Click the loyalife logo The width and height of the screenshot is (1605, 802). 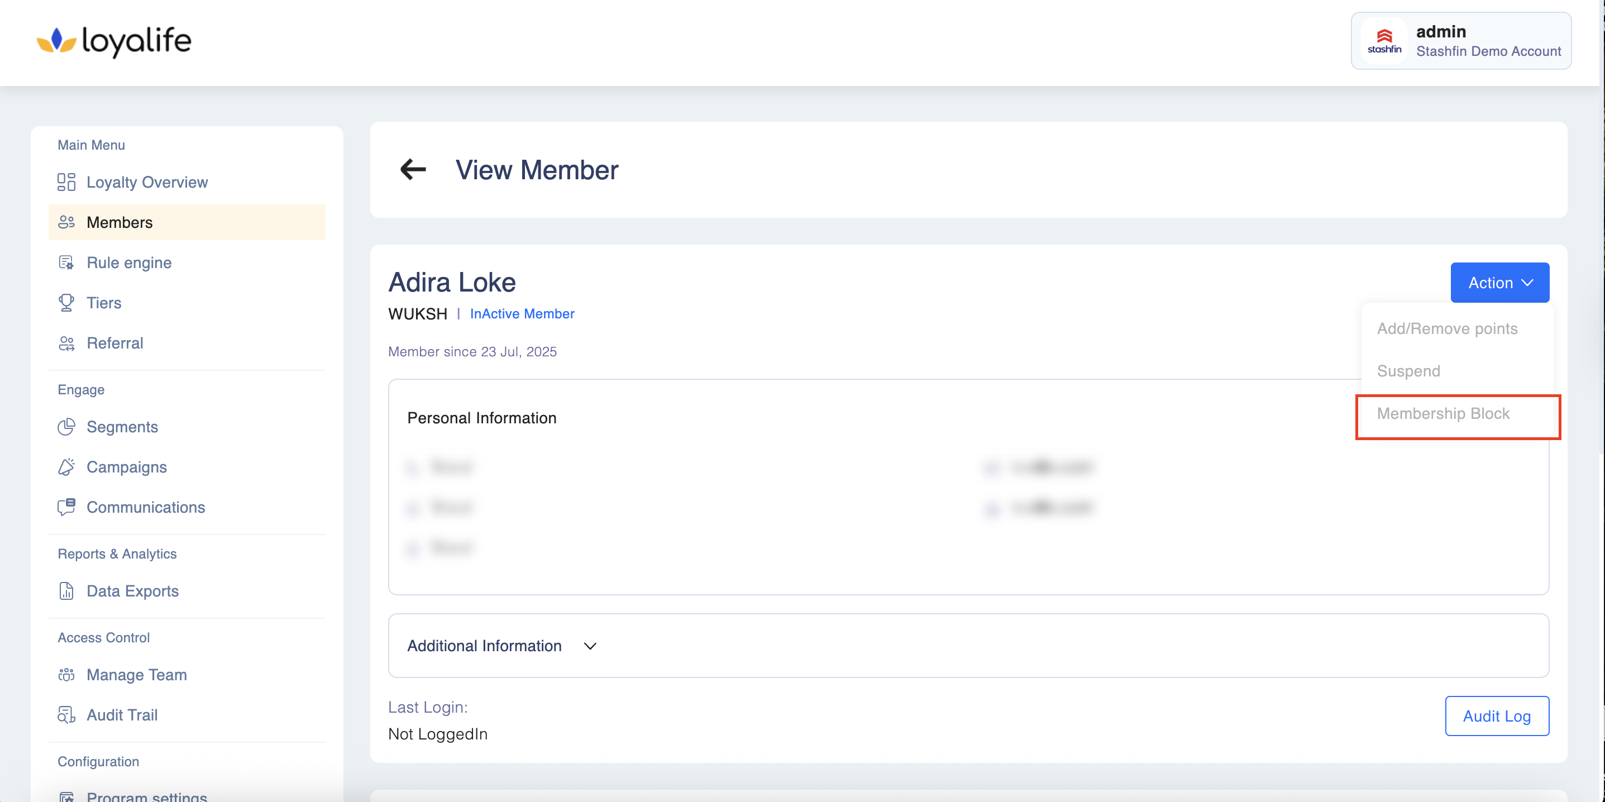(x=114, y=41)
